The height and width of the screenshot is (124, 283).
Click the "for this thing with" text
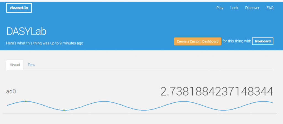pyautogui.click(x=237, y=41)
